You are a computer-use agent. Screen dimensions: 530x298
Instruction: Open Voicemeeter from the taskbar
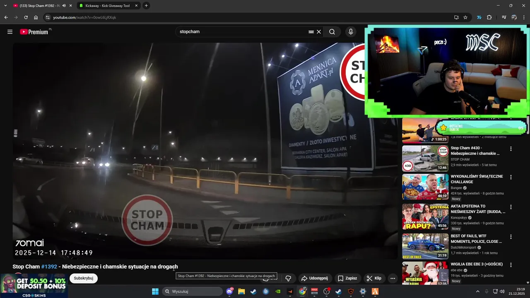(x=314, y=291)
